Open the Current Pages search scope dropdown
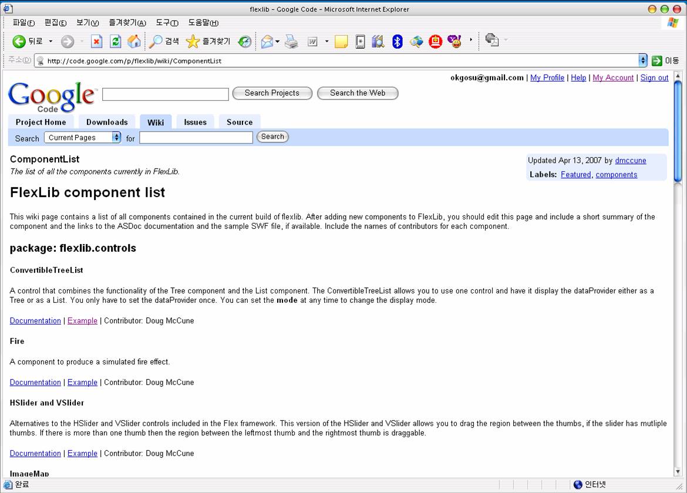This screenshot has height=493, width=687. (x=82, y=137)
